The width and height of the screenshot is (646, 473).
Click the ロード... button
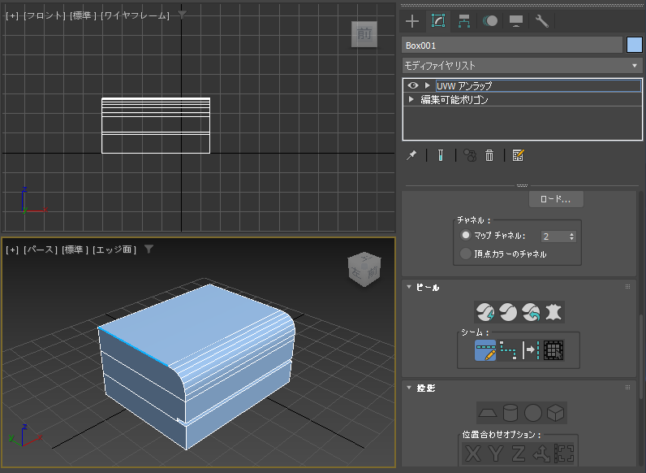pos(556,199)
